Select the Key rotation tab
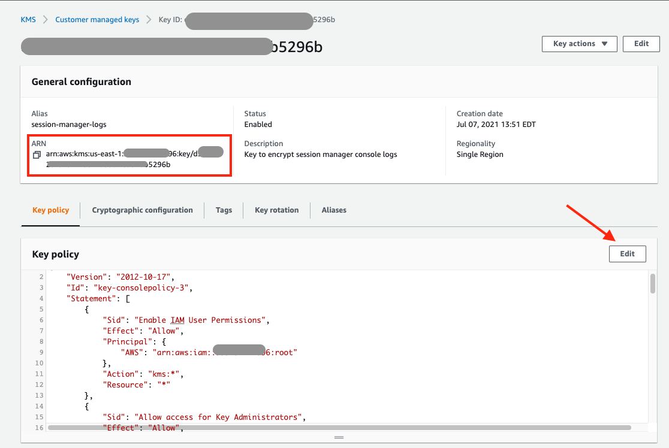 click(276, 210)
